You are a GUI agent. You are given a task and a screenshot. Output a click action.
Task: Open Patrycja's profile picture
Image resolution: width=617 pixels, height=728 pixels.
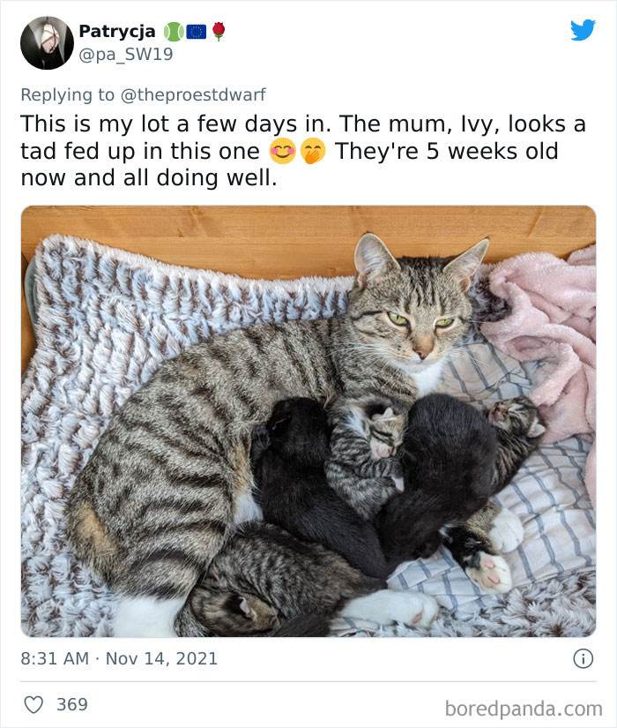point(46,43)
